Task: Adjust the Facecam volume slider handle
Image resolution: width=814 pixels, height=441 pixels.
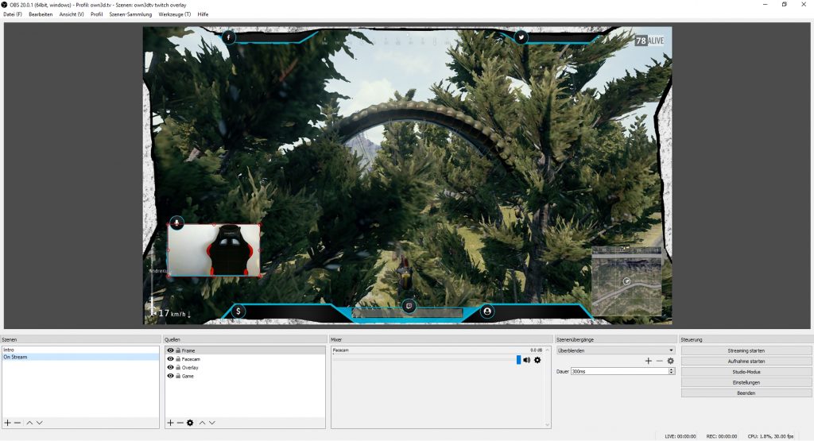Action: click(x=519, y=360)
